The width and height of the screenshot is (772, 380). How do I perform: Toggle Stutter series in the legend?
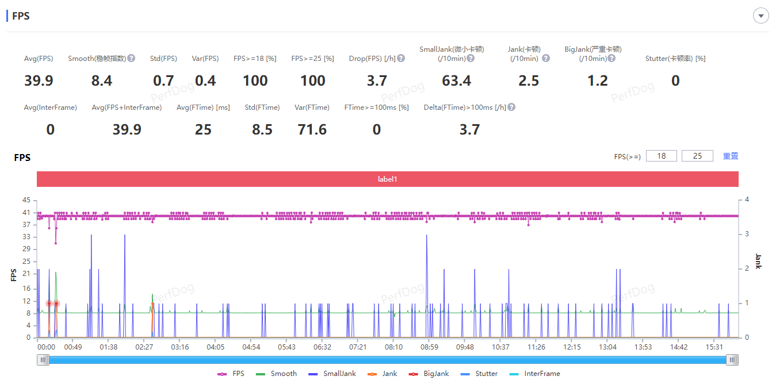[478, 374]
